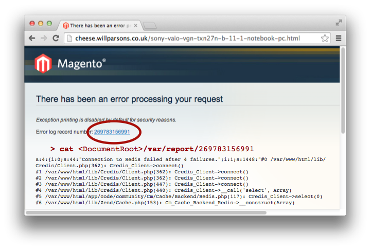Click the 'Connection to Redis failed' trace line
The image size is (371, 250).
point(181,163)
